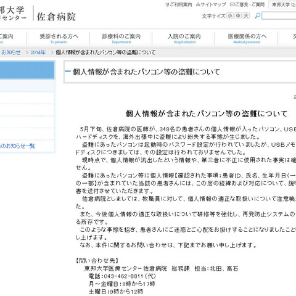Click the お知らせ breadcrumb link
Screen dimensions: 296x296
tap(11, 52)
